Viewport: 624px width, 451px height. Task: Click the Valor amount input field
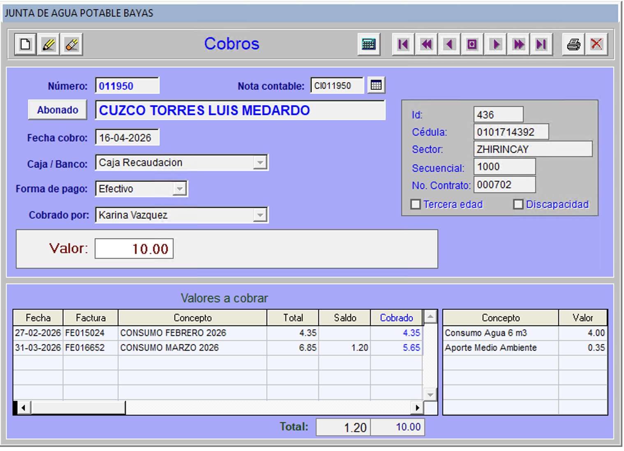pos(134,249)
